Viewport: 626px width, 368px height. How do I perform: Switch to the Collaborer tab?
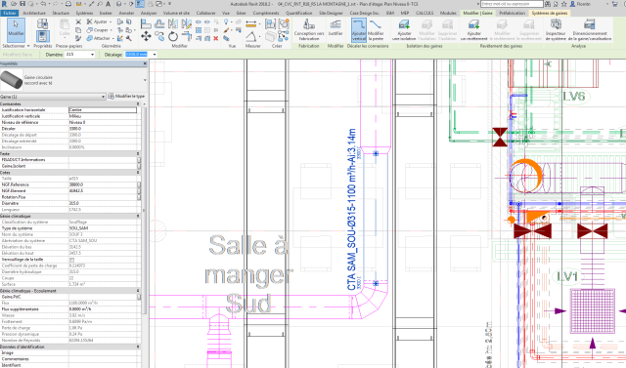pyautogui.click(x=205, y=13)
